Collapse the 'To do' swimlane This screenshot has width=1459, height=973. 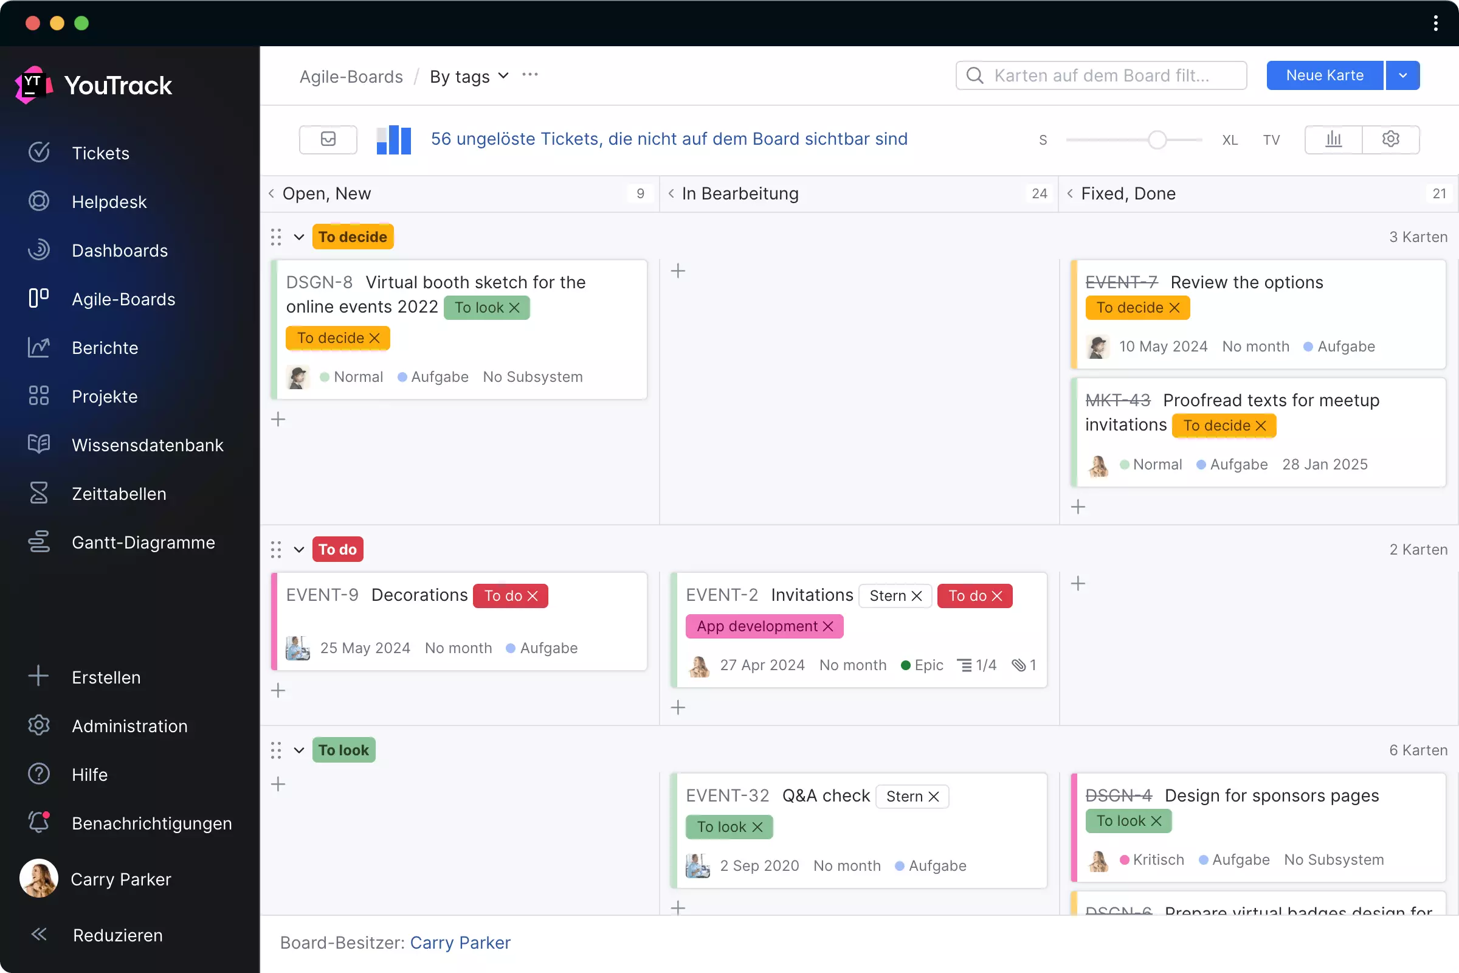(x=298, y=550)
